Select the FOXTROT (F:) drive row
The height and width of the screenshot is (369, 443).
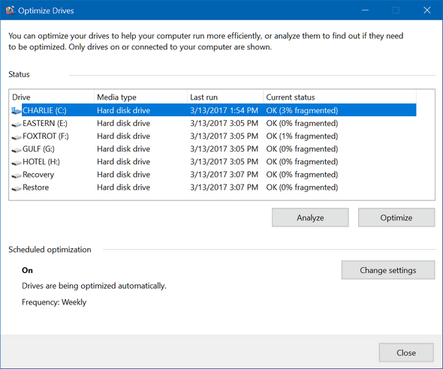[x=213, y=136]
